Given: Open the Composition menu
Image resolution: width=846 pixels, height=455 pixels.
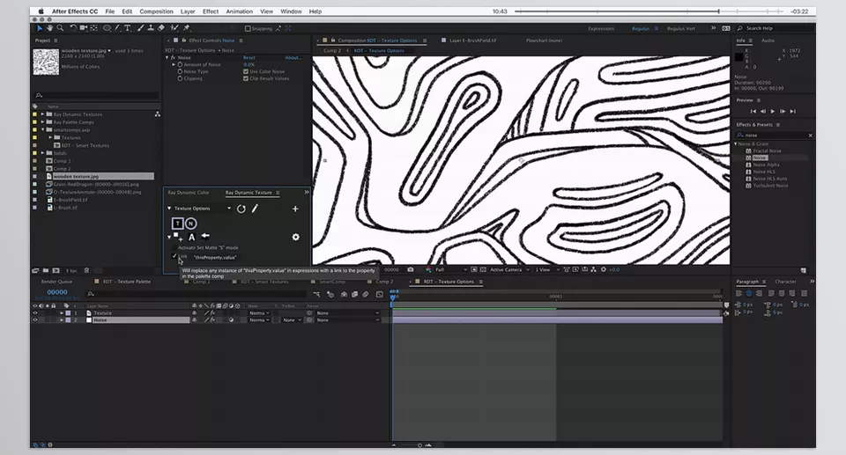Looking at the screenshot, I should [x=156, y=11].
